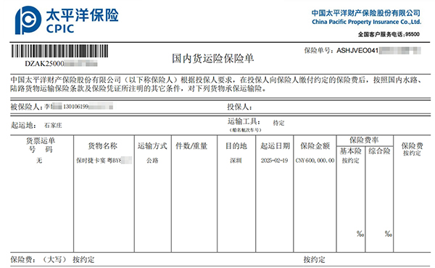Click the 保险金额 column header
Viewport: 435px width, 268px height.
[x=315, y=146]
